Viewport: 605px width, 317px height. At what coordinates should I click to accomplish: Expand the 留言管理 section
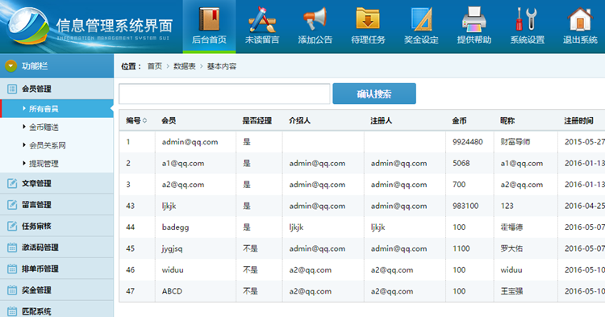pos(56,204)
